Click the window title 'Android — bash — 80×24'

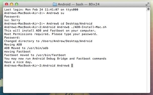[79, 4]
